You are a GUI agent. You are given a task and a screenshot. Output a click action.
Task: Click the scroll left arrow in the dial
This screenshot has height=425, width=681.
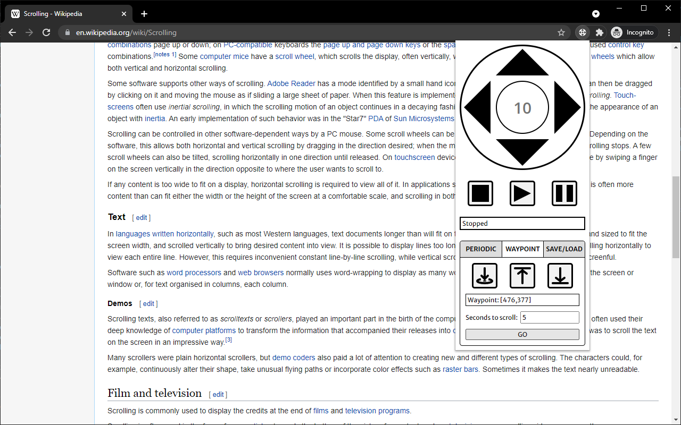(477, 107)
